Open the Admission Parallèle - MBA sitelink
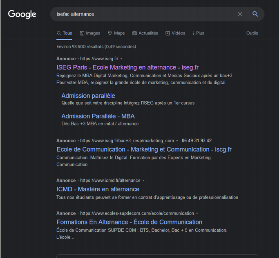Viewport: 279px width, 258px height. [x=98, y=116]
